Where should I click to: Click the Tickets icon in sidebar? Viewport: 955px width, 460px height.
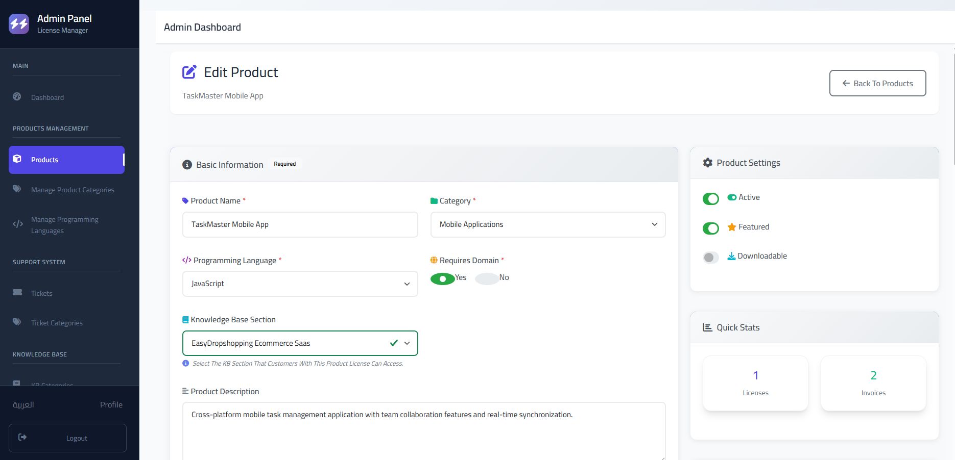click(x=17, y=293)
